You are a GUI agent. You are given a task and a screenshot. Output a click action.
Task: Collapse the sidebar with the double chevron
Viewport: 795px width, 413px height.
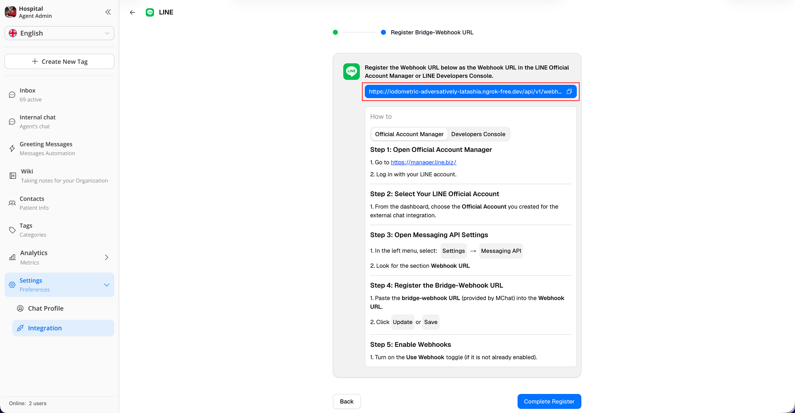108,12
